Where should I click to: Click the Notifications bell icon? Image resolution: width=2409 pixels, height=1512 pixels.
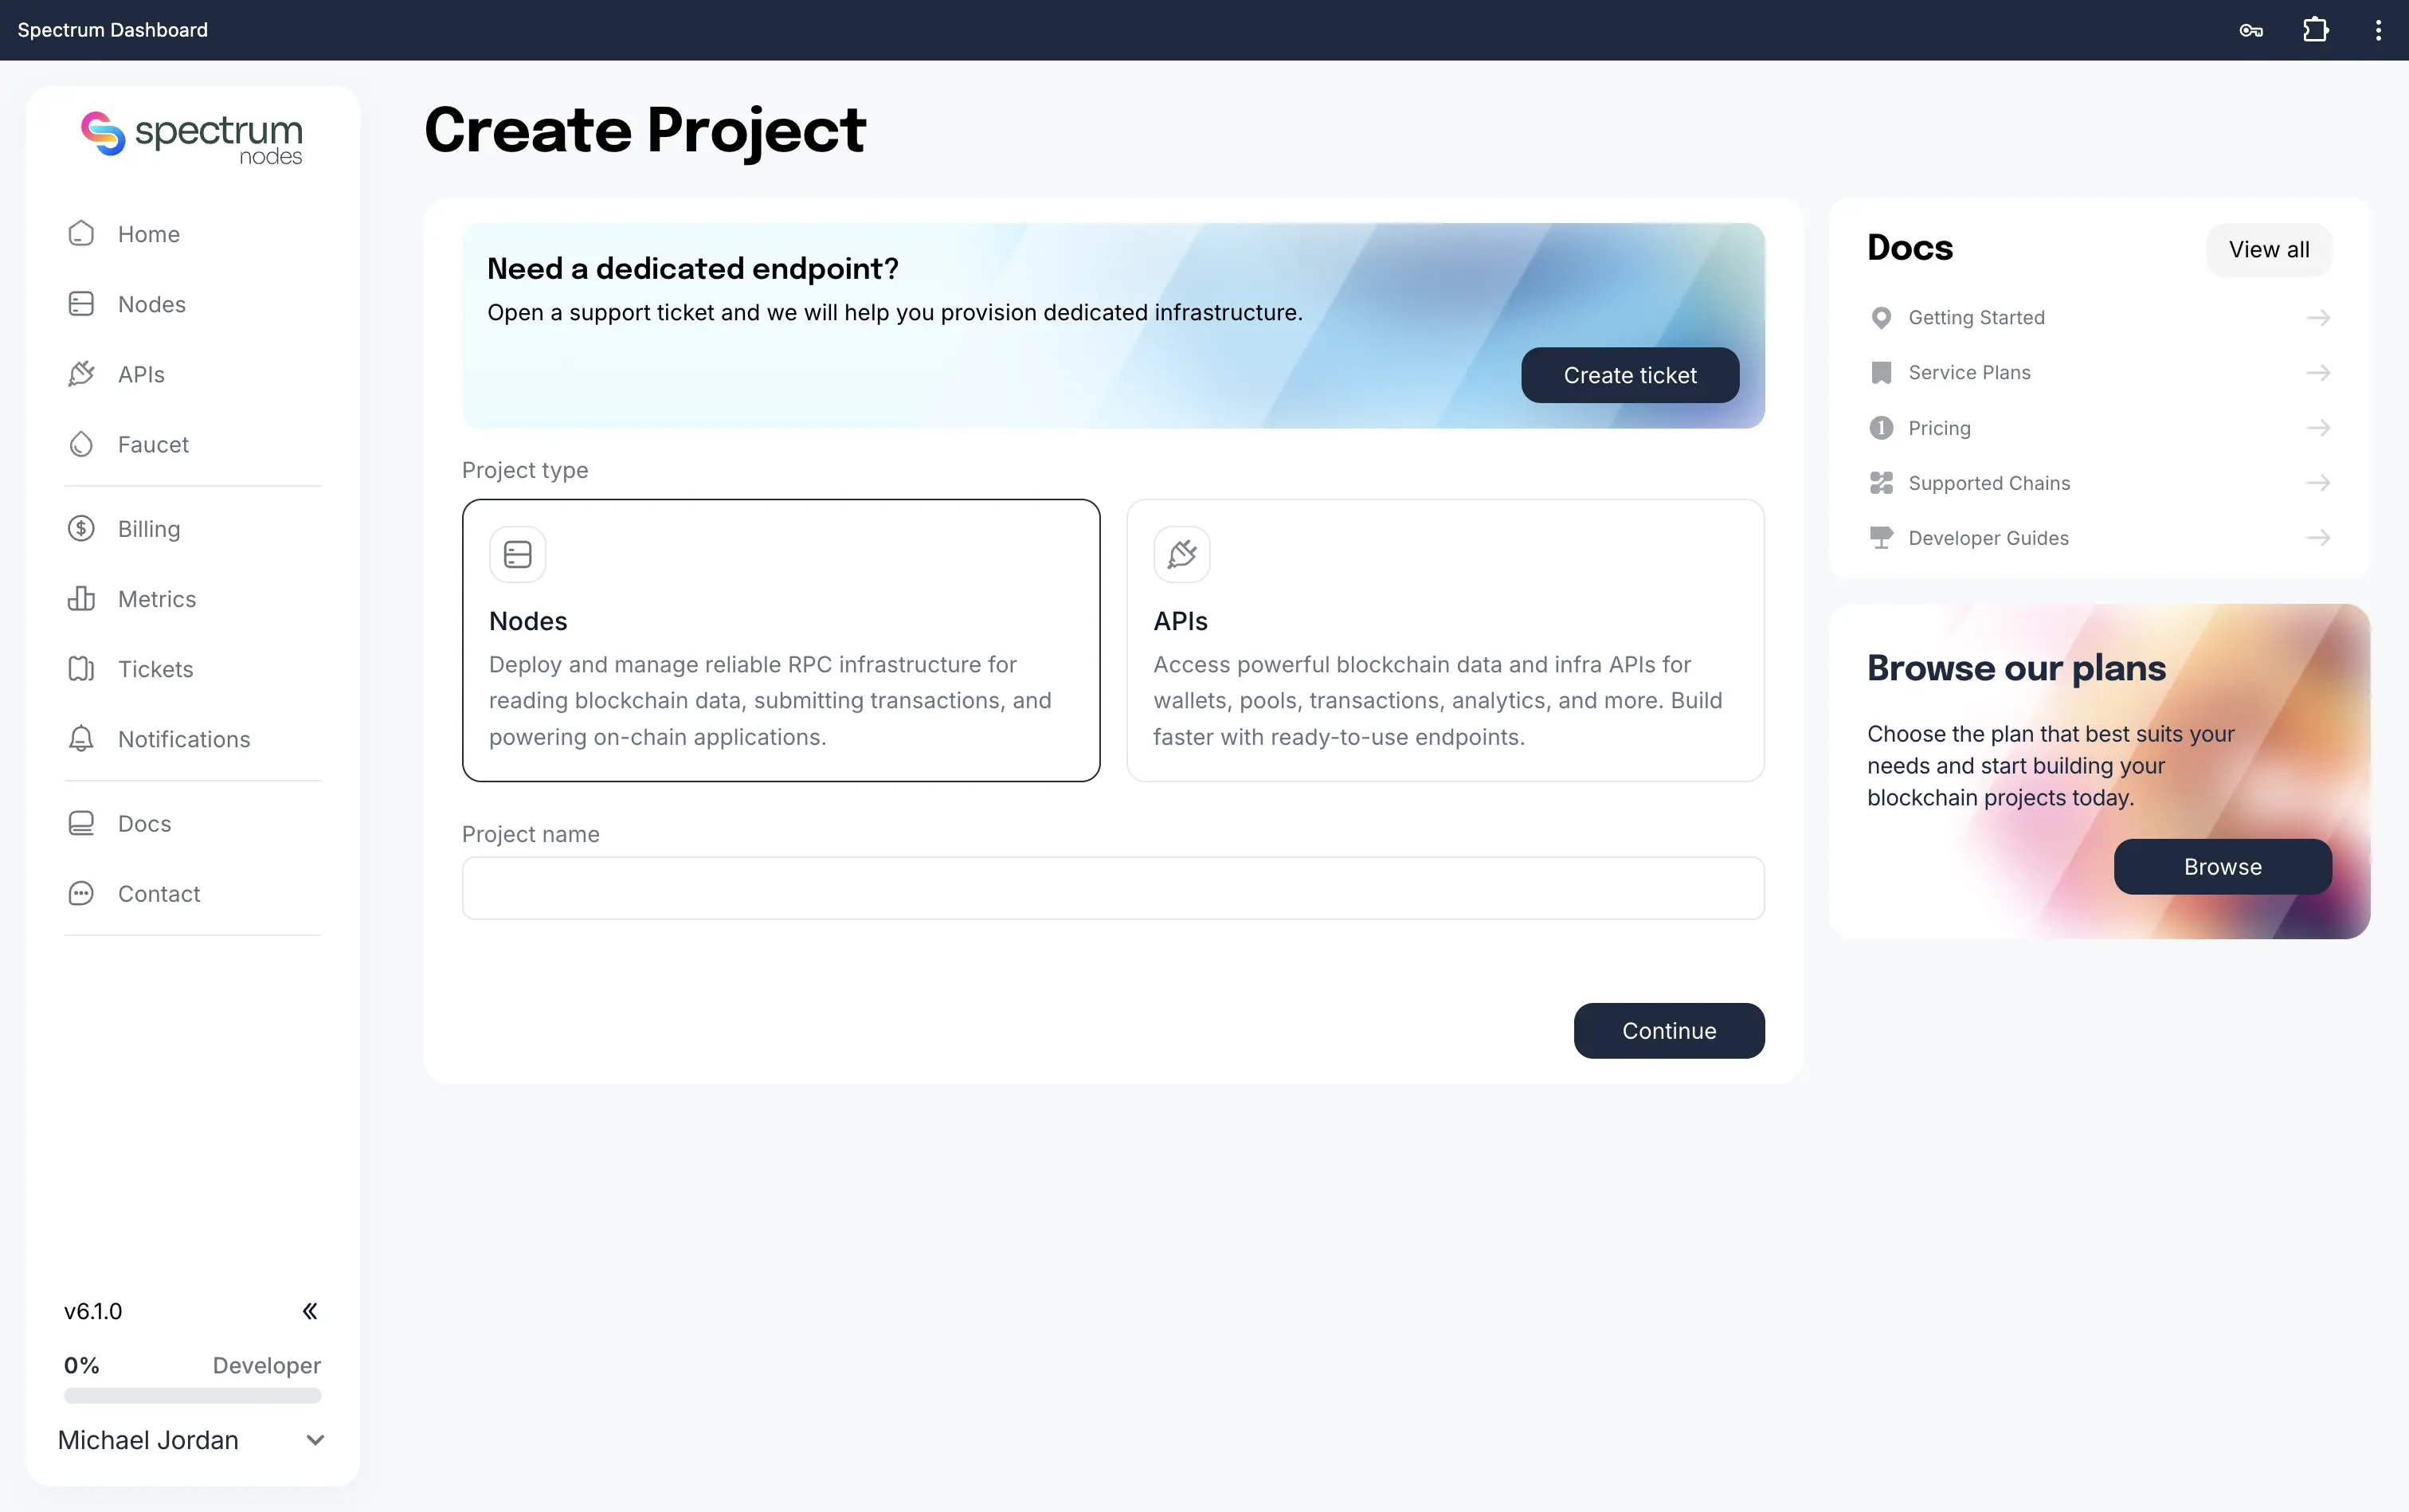(81, 739)
